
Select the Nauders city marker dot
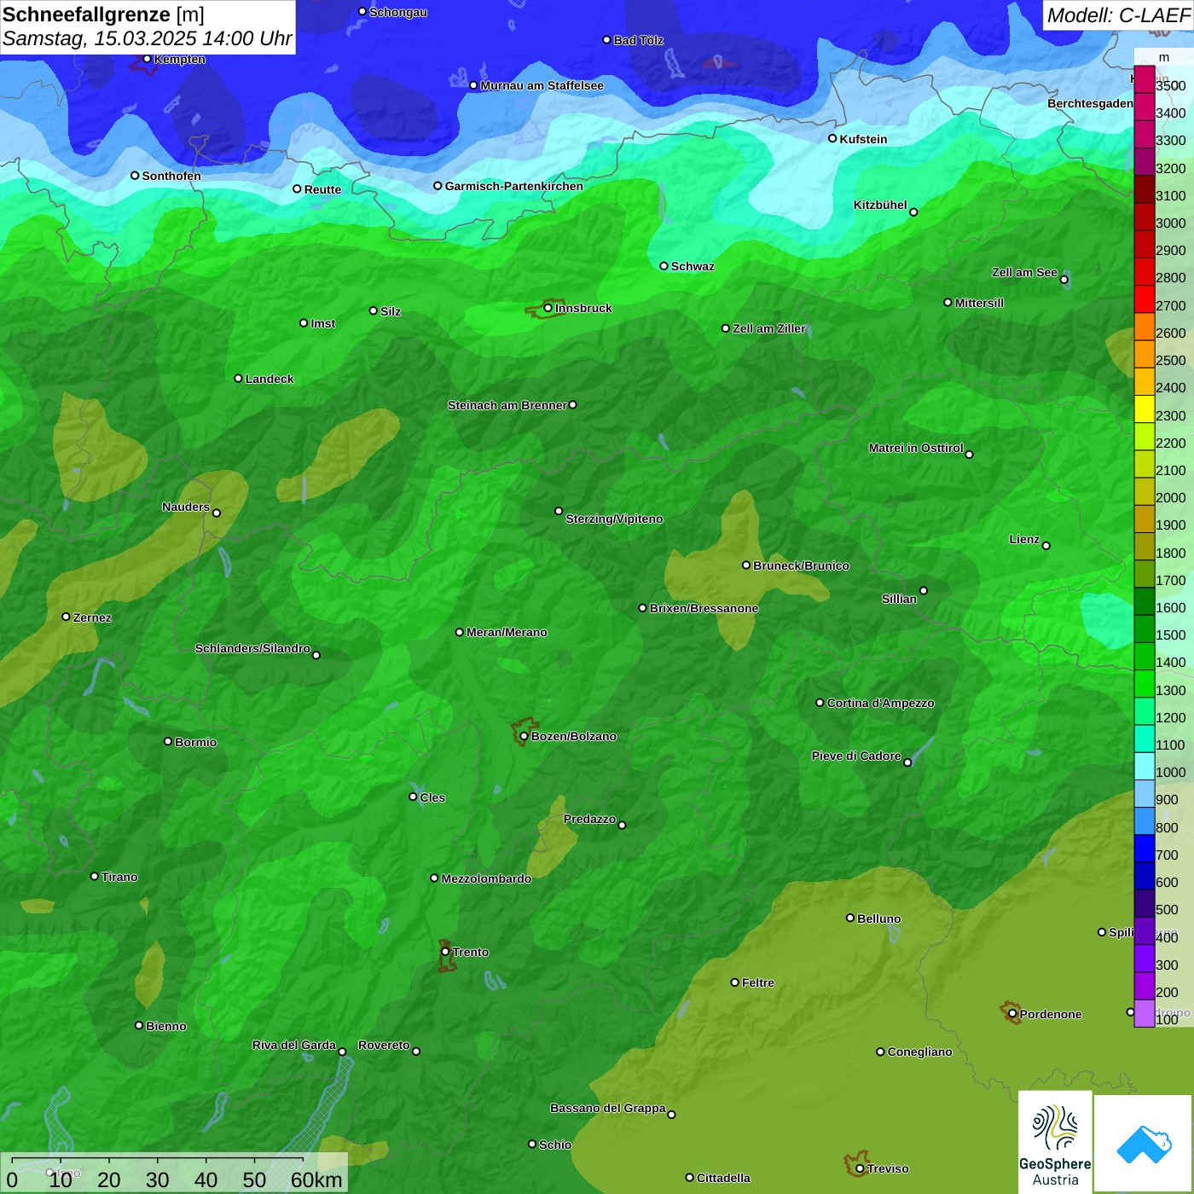(217, 513)
